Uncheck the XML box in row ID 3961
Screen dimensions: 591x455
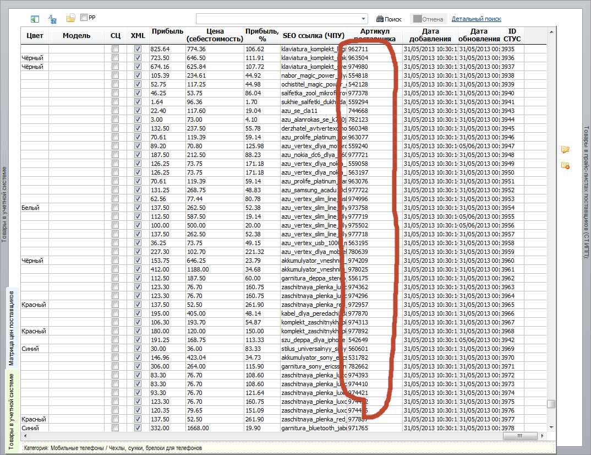(x=138, y=269)
